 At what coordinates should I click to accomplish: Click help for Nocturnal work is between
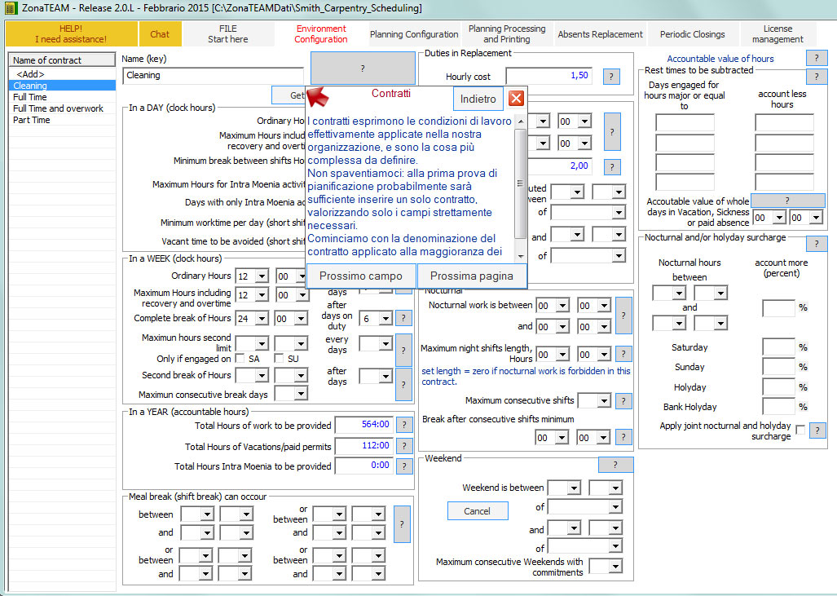coord(623,316)
